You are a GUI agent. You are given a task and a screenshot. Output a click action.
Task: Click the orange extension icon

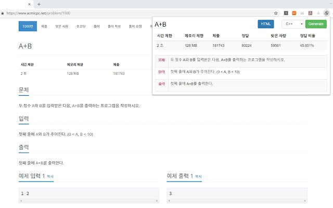pyautogui.click(x=294, y=13)
